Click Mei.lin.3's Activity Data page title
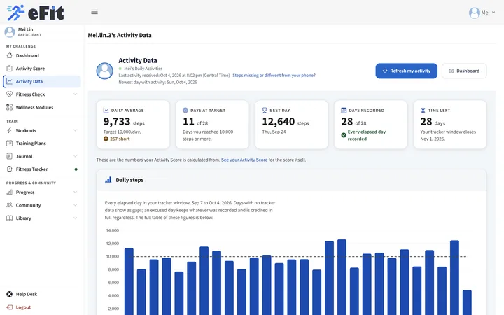This screenshot has width=504, height=315. tap(120, 35)
